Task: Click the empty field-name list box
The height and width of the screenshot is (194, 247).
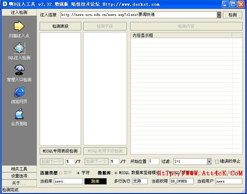Action: click(105, 89)
